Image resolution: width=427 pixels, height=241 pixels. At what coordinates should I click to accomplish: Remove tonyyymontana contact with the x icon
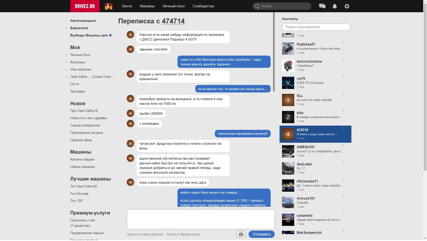pos(343,60)
